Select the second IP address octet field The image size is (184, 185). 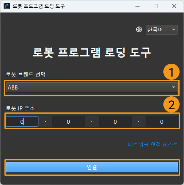(x=68, y=121)
